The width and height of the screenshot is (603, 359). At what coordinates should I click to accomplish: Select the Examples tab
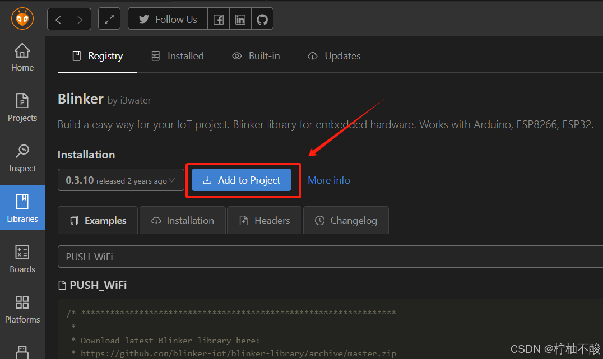point(98,220)
